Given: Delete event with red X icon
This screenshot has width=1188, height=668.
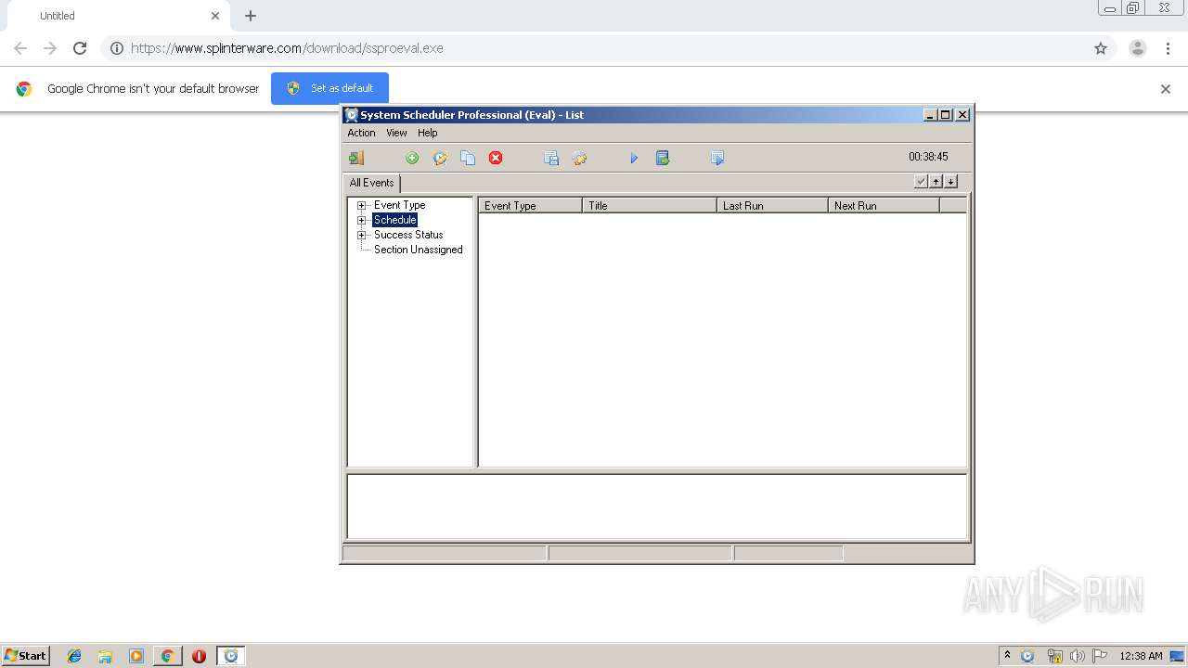Looking at the screenshot, I should pyautogui.click(x=496, y=158).
